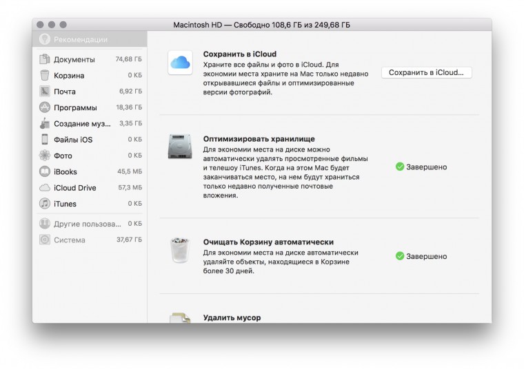Select the Фото sidebar row
The image size is (524, 369).
[90, 156]
